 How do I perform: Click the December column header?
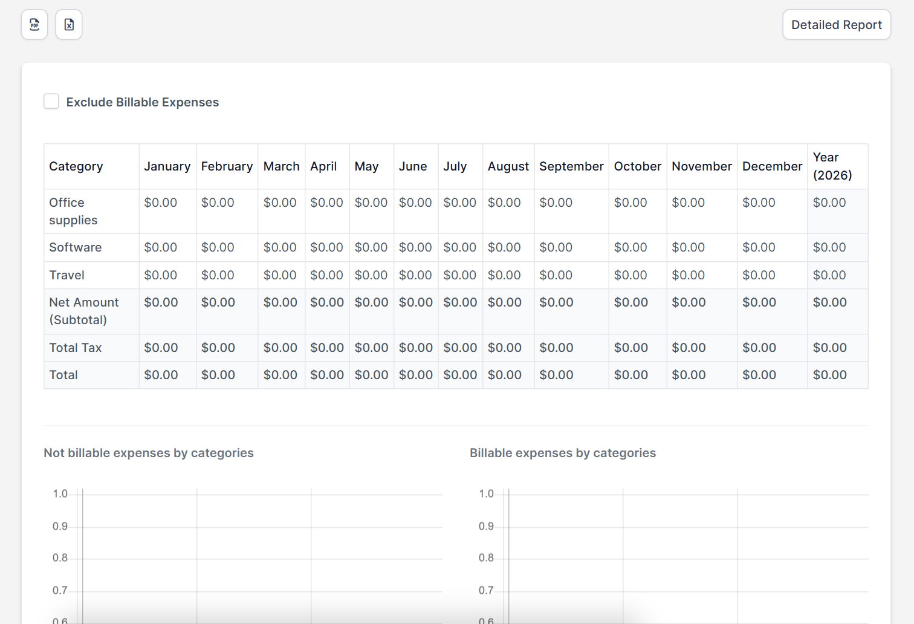click(x=773, y=166)
